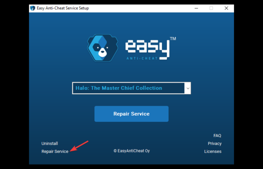The image size is (263, 169).
Task: Open the game selection dropdown arrow
Action: (188, 88)
